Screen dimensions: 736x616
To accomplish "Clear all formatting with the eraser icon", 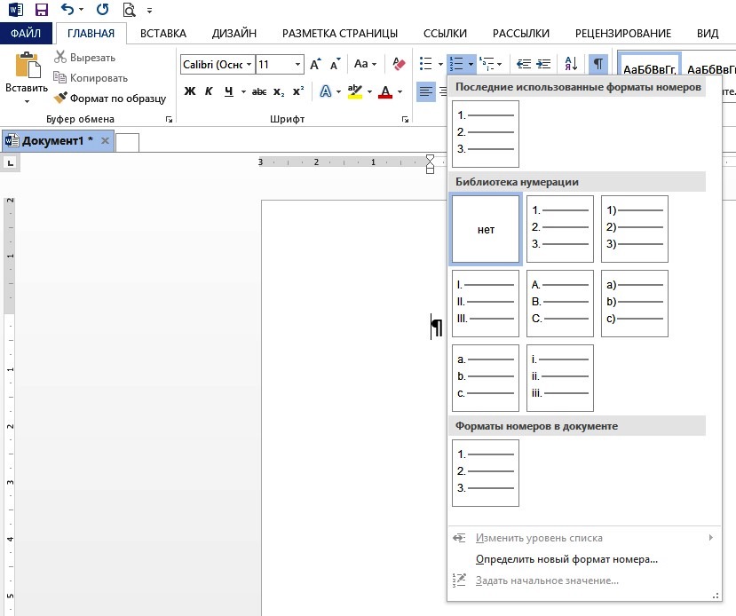I will [x=399, y=64].
